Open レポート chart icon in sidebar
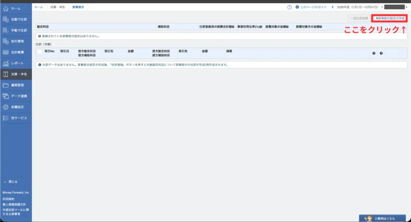The width and height of the screenshot is (411, 222). pyautogui.click(x=6, y=63)
